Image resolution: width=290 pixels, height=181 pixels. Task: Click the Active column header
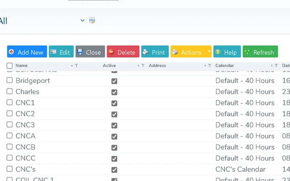(109, 66)
